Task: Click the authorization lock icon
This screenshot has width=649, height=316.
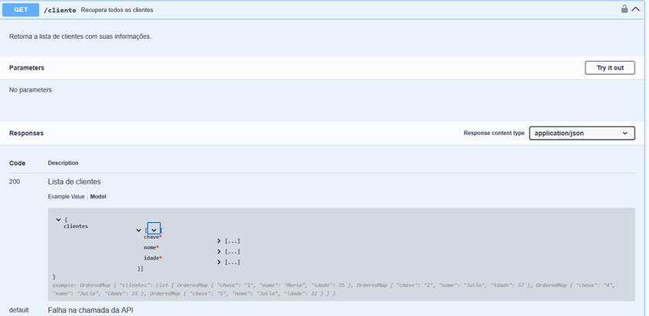Action: (x=624, y=10)
